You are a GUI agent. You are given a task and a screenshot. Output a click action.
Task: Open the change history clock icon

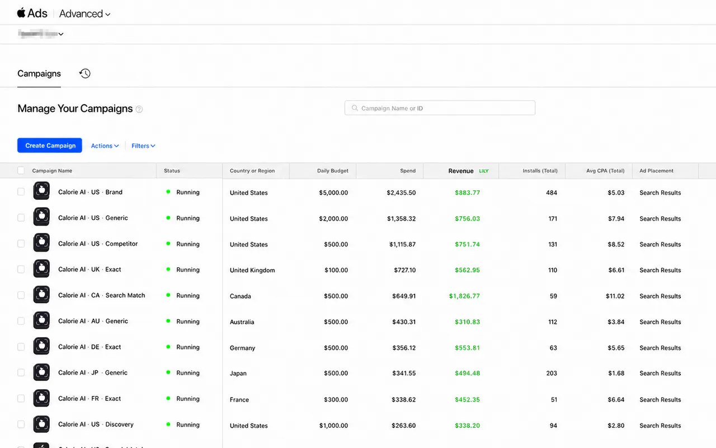[85, 73]
